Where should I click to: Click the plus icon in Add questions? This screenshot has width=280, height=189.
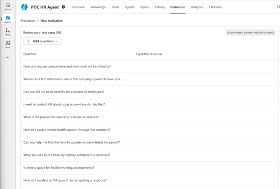tap(28, 41)
